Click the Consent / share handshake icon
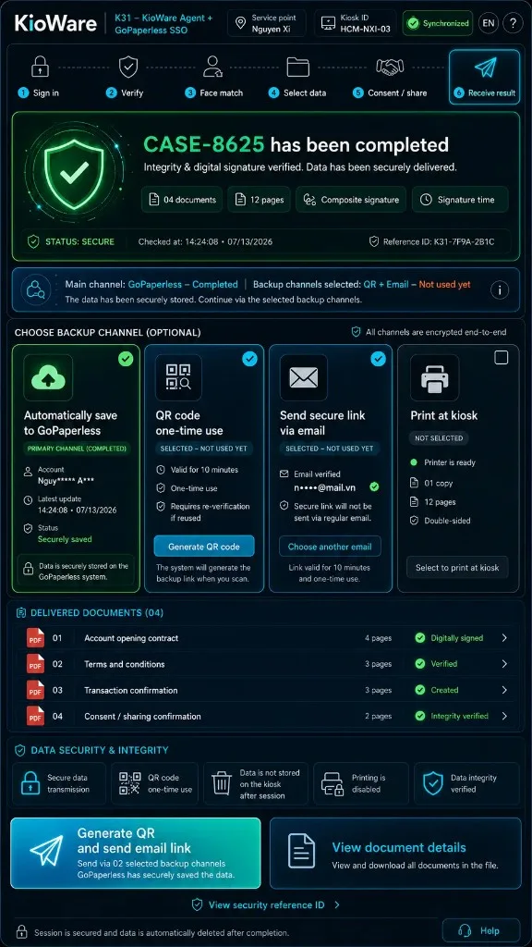532x947 pixels. coord(390,67)
